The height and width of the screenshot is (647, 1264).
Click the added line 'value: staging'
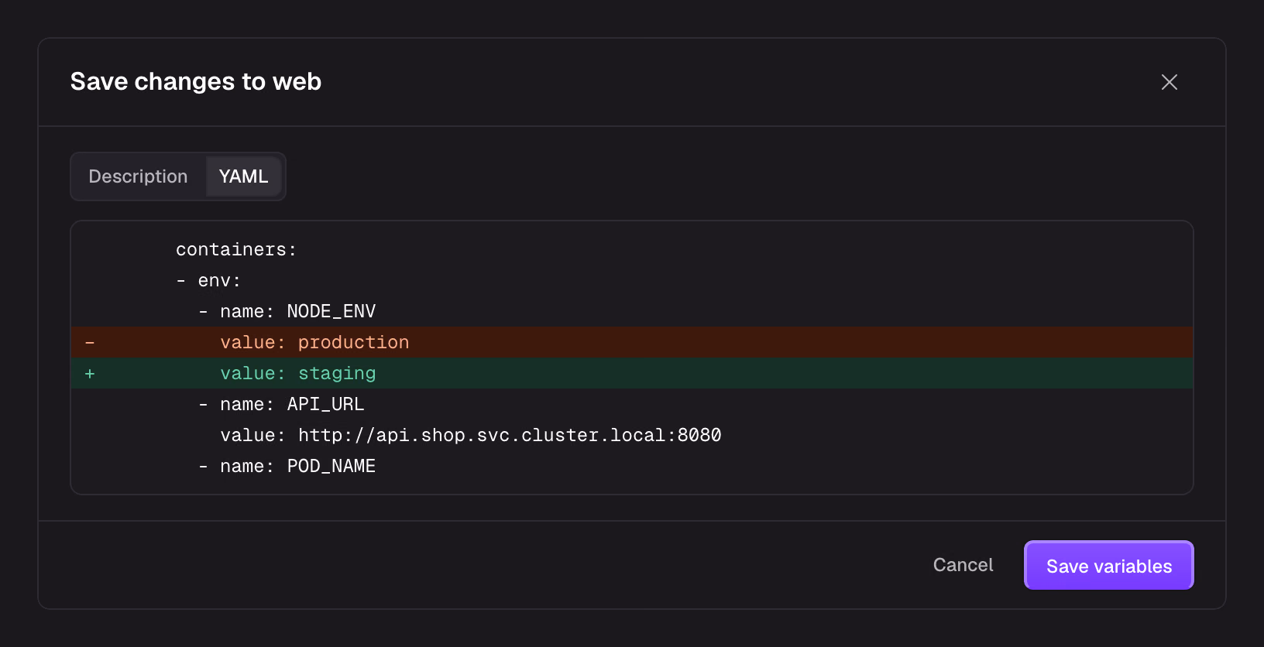[x=632, y=373]
